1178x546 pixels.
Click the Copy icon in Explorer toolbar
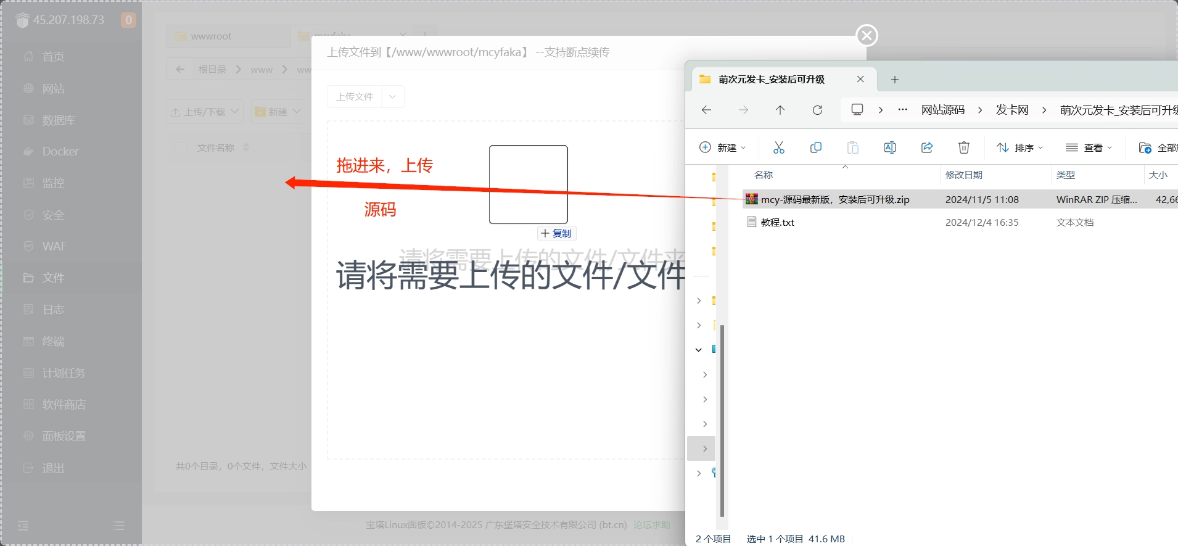(x=816, y=147)
